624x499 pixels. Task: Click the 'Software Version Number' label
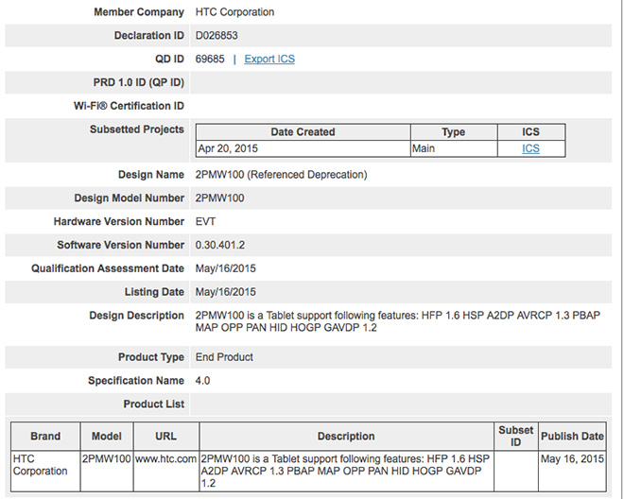click(121, 245)
